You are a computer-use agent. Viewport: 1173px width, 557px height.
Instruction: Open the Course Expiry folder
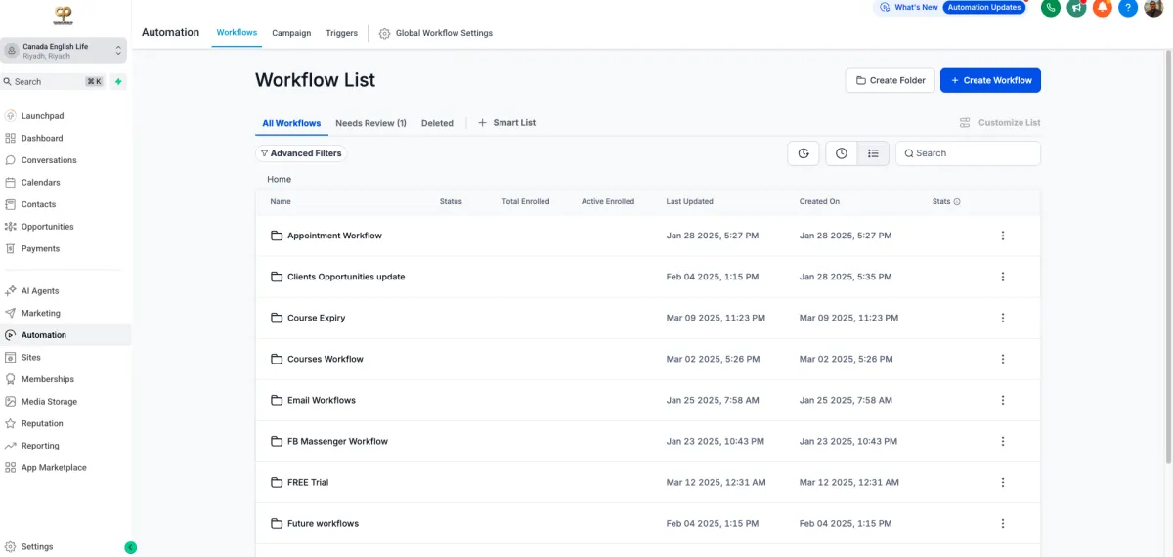pos(316,318)
